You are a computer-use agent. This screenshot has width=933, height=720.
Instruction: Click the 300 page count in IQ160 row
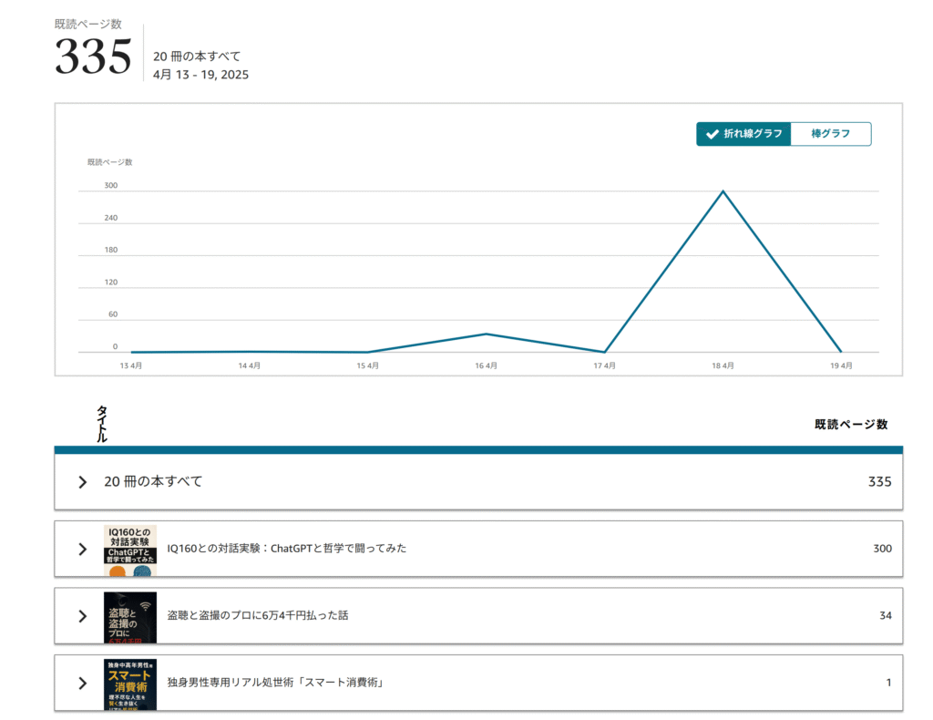[x=882, y=549]
